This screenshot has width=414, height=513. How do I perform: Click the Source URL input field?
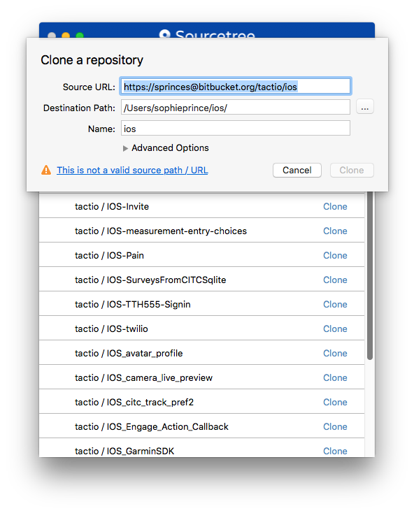click(235, 87)
